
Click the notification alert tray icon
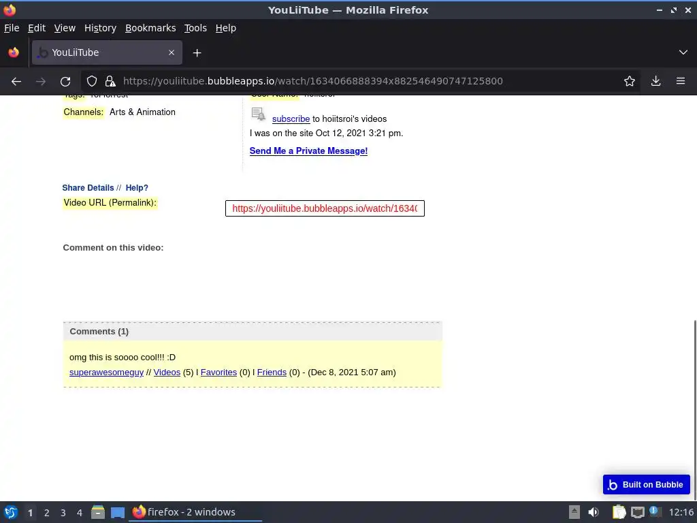[x=654, y=511]
